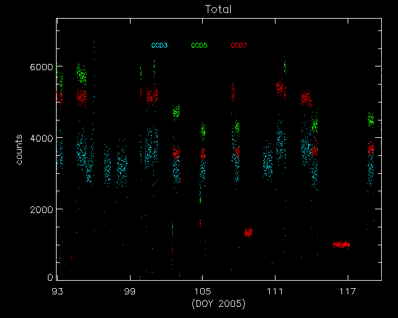The height and width of the screenshot is (318, 398).
Task: Click the x-axis tick label 111
Action: [275, 291]
